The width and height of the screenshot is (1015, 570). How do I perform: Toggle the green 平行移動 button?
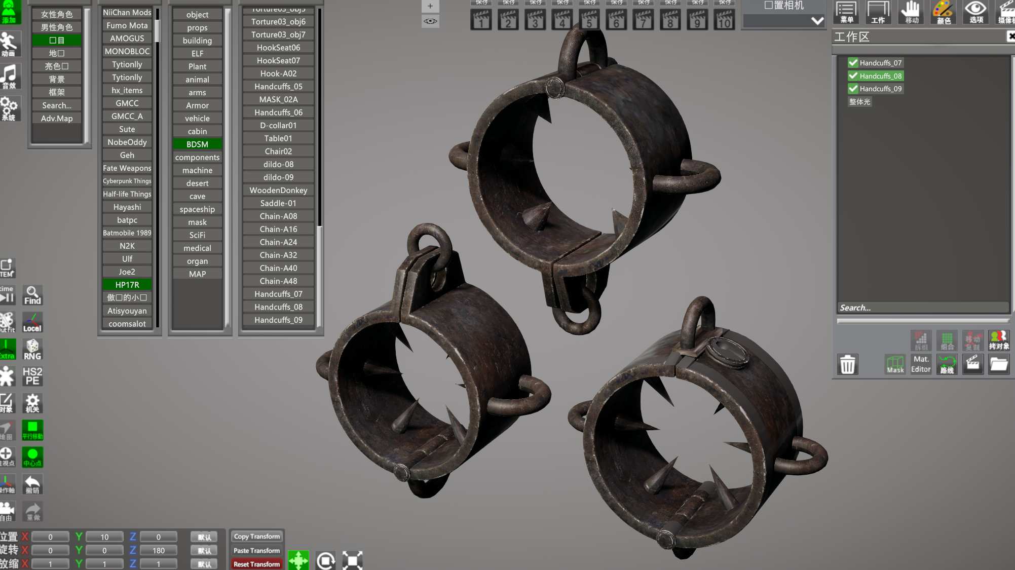pyautogui.click(x=32, y=430)
